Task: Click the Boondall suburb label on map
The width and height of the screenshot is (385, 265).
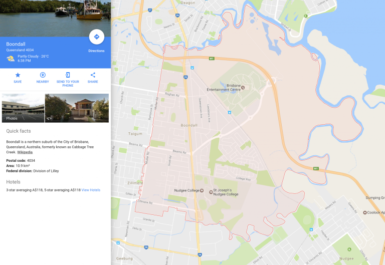Action: point(189,125)
